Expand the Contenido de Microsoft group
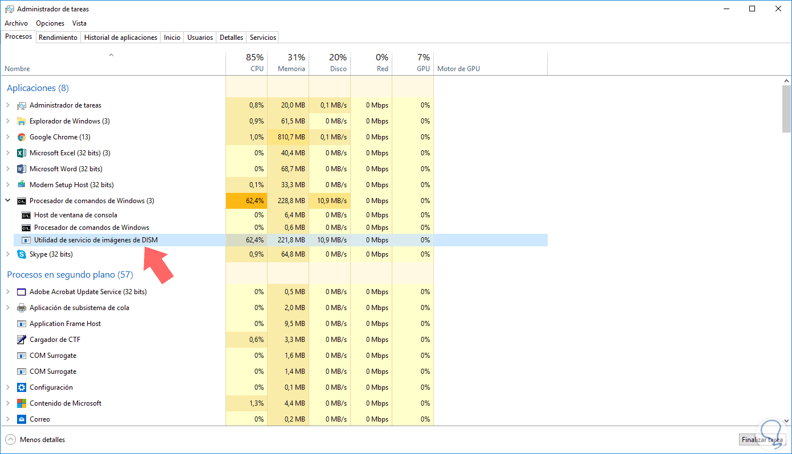This screenshot has width=792, height=454. point(8,403)
